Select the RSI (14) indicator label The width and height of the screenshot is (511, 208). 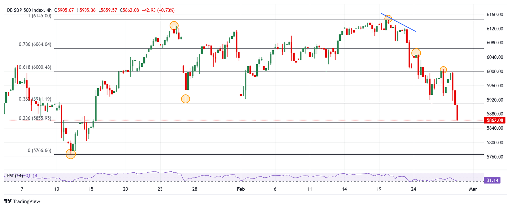point(15,176)
